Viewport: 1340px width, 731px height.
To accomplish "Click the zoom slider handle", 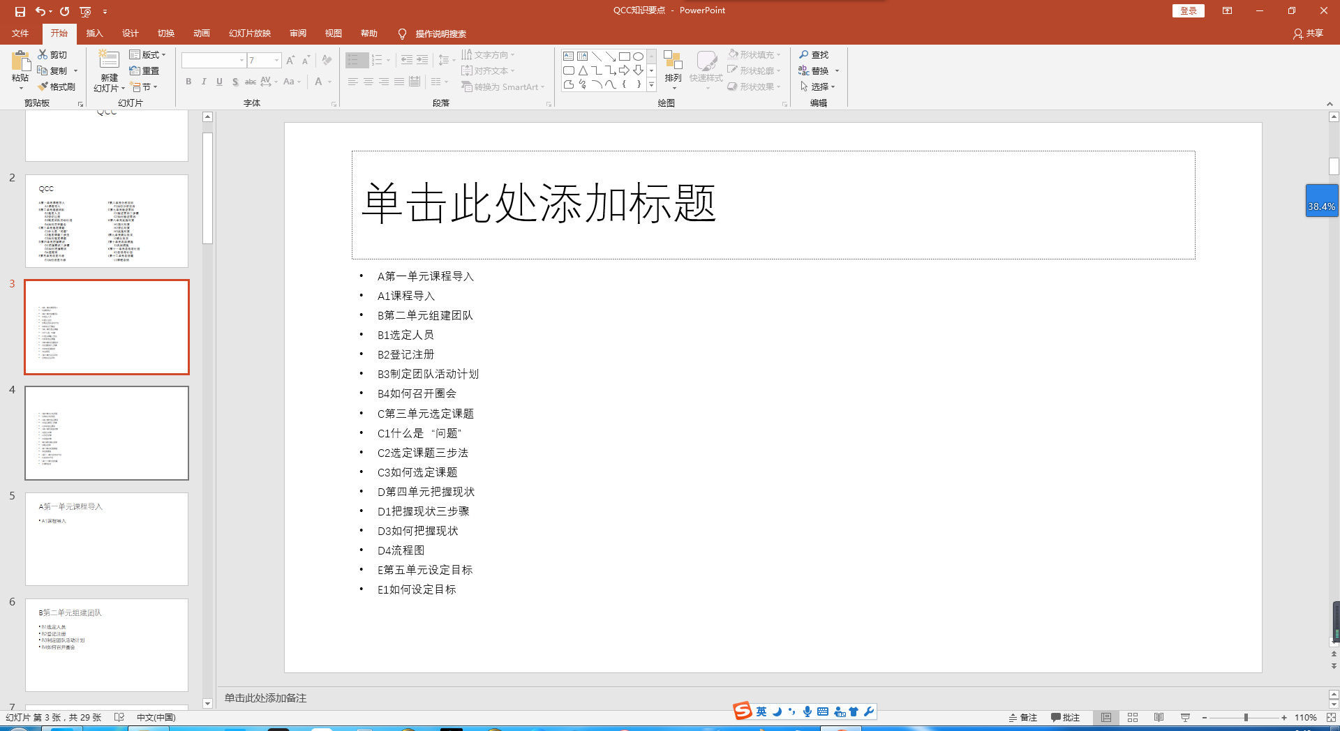I will [x=1246, y=717].
